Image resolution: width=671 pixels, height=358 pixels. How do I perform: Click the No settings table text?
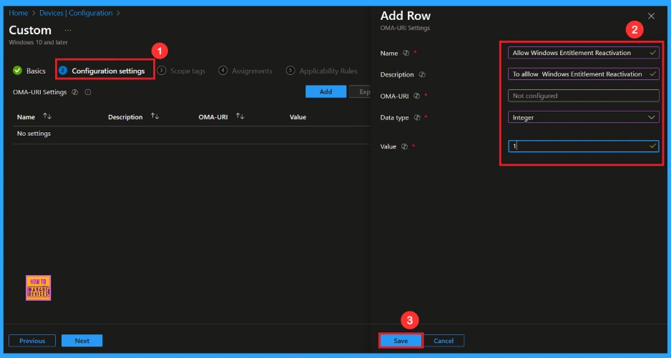pyautogui.click(x=34, y=134)
